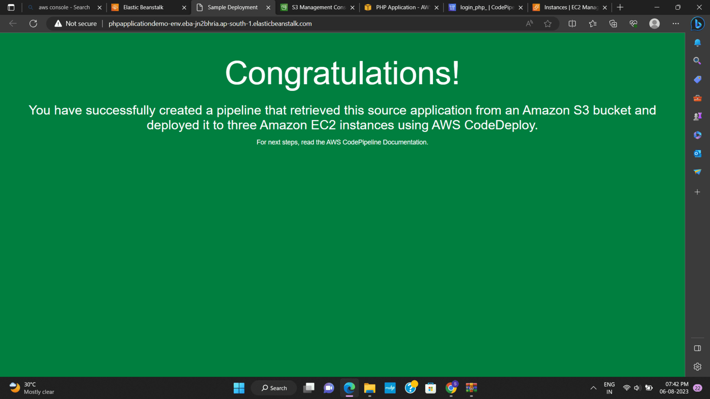Open the tab actions menu icon

11,7
